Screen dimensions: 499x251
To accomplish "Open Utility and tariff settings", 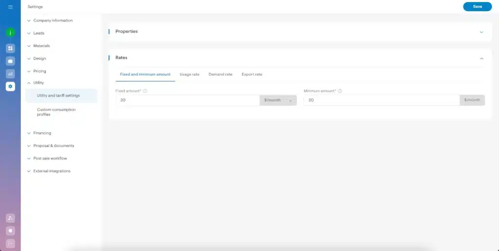I will coord(61,96).
